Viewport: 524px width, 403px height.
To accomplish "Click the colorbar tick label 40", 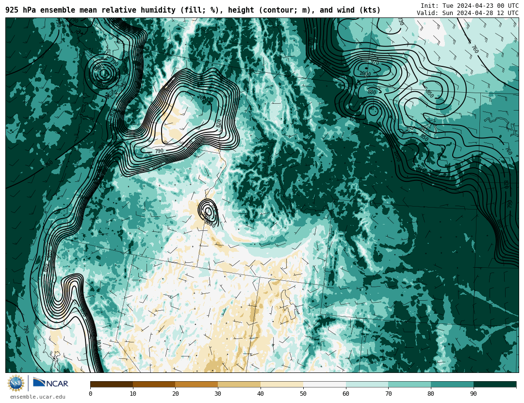I will (261, 394).
